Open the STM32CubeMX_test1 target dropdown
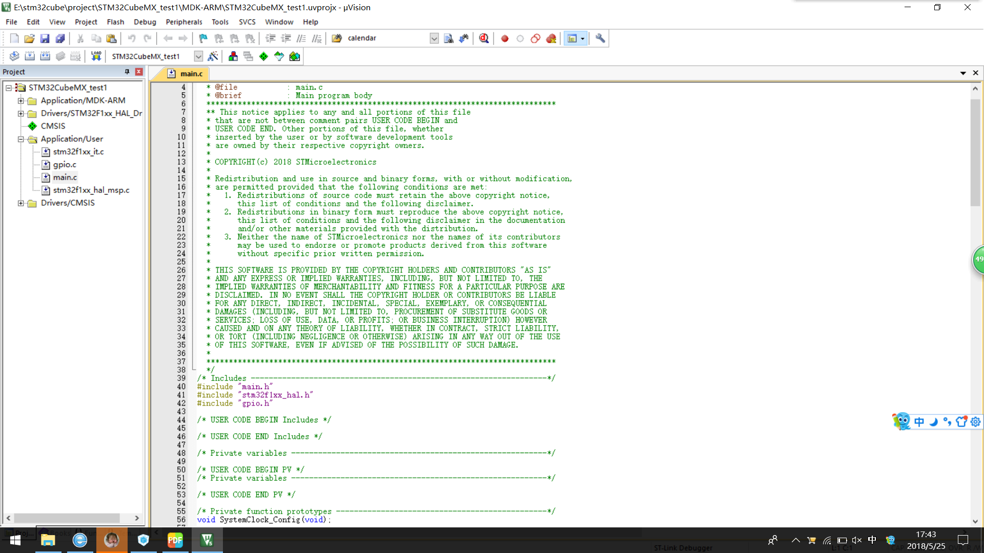 coord(198,56)
